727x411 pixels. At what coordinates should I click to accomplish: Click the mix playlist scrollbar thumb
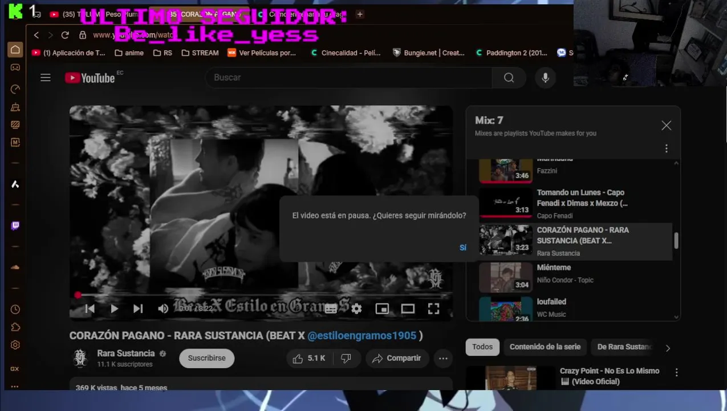(676, 241)
